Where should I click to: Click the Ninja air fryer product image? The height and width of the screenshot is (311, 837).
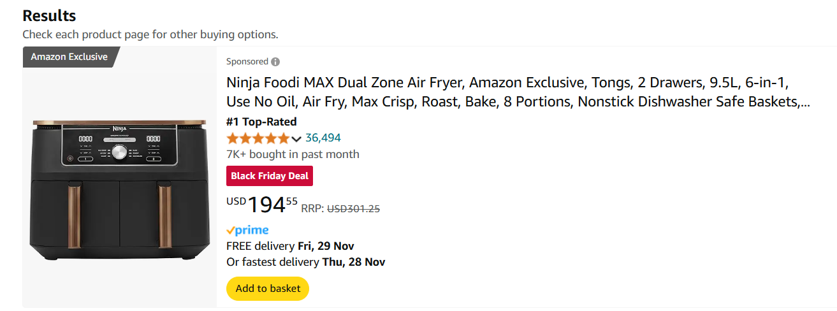[120, 185]
